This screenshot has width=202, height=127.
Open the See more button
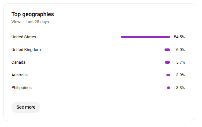(x=26, y=107)
